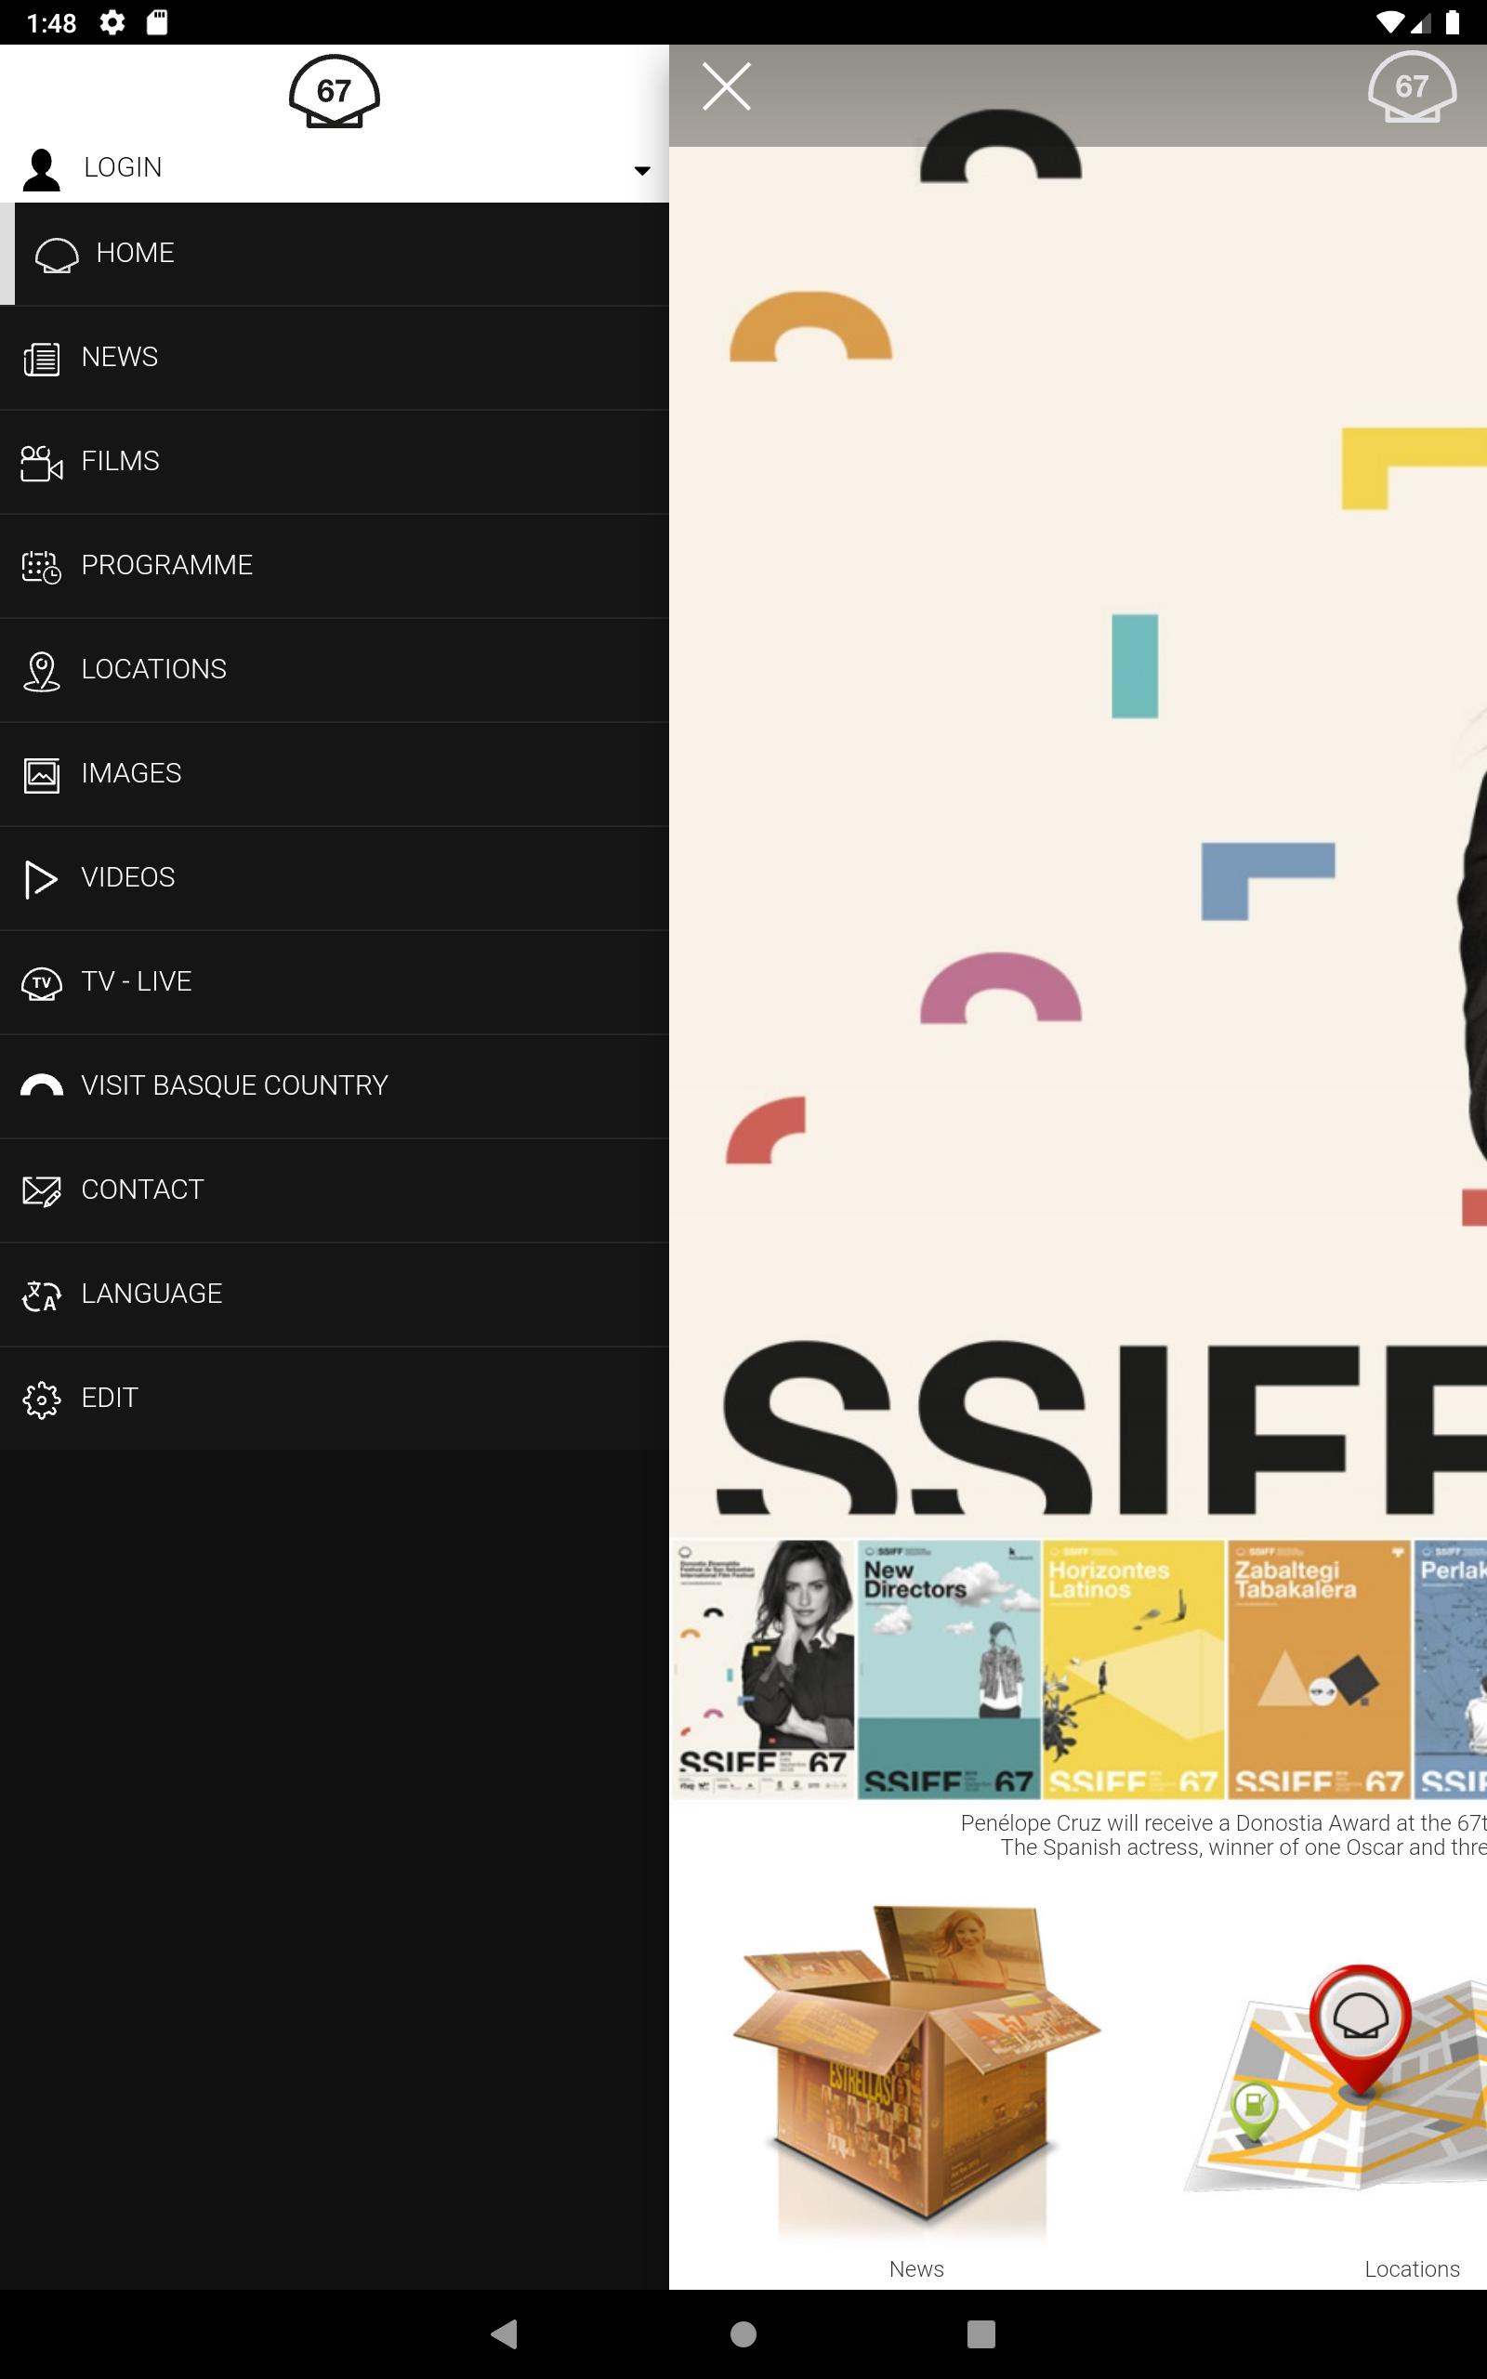Open TV - Live shell icon
1487x2379 pixels.
coord(41,983)
